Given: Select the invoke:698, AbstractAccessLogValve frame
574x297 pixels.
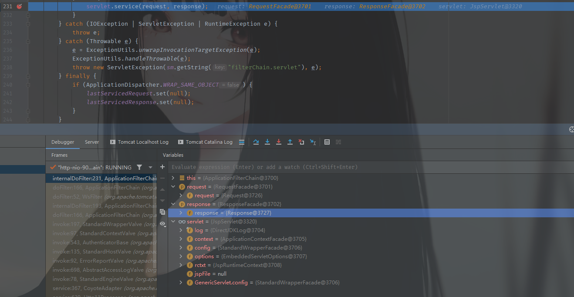Looking at the screenshot, I should (x=101, y=270).
